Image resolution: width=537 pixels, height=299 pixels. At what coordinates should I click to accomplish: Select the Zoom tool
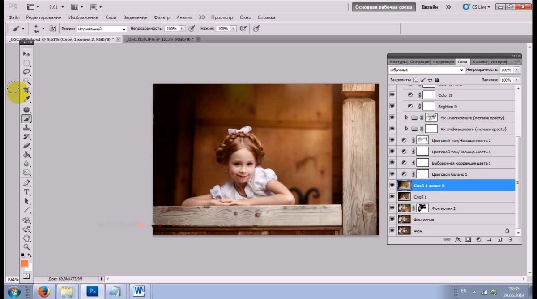pyautogui.click(x=26, y=247)
